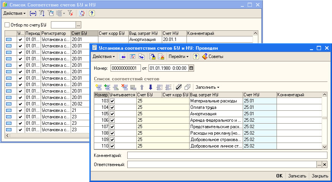Viewport: 332px width, 182px height.
Task: Click unpost document icon with red cross
Action: [161, 56]
